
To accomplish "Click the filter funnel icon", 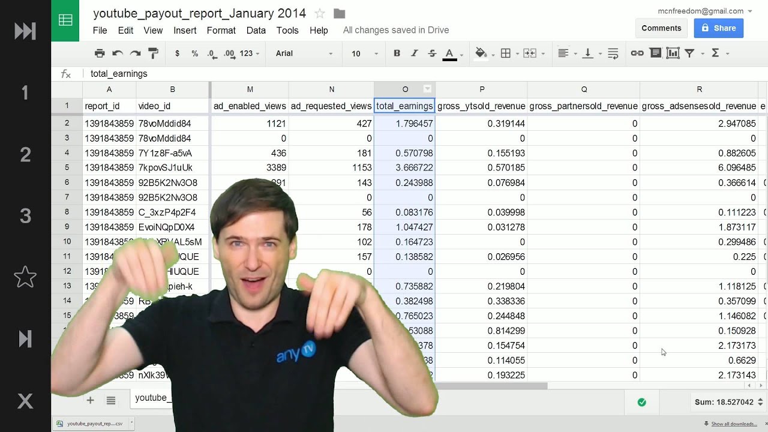I will (690, 53).
